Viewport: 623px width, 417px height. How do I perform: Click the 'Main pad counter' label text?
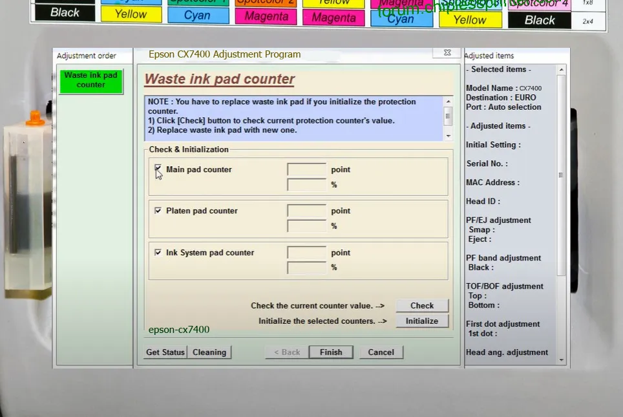[x=199, y=169]
